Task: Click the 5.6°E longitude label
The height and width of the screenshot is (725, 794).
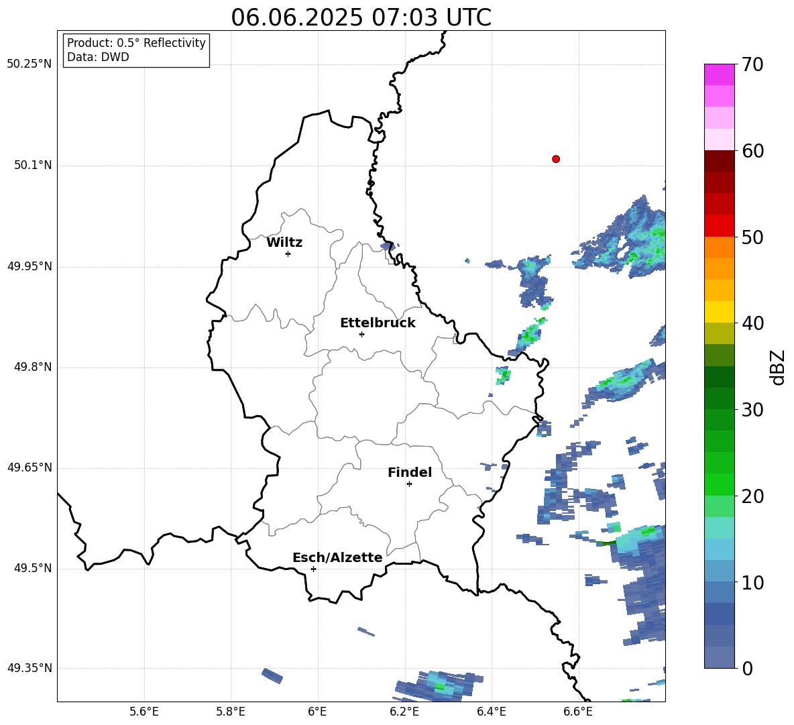Action: [x=144, y=712]
